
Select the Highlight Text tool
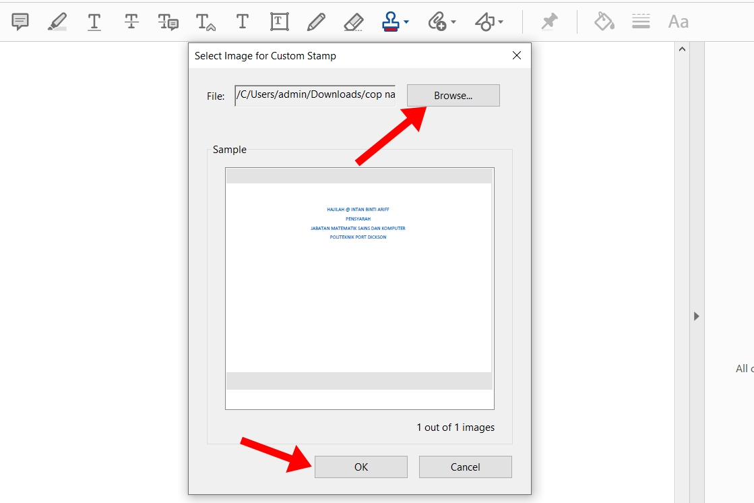point(57,22)
